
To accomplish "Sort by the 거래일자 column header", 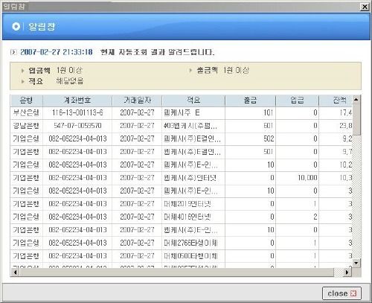I will click(x=137, y=101).
